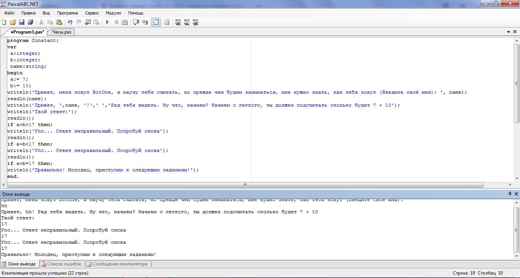520x278 pixels.
Task: Select the Сообщения компилятора bottom tab
Action: pos(117,264)
